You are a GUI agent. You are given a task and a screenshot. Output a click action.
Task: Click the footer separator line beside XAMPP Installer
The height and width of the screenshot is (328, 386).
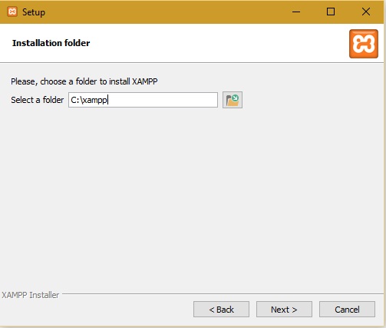(223, 294)
